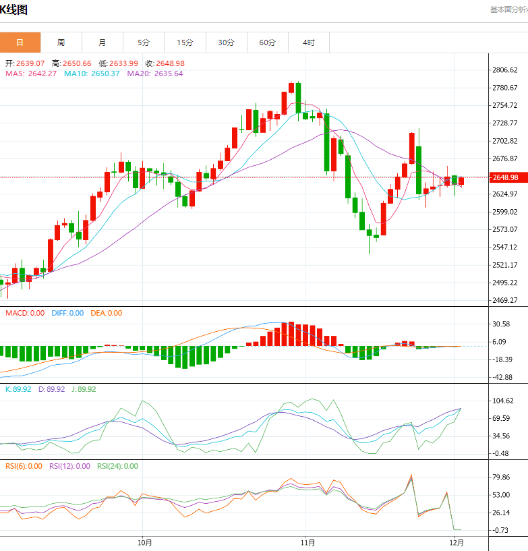Select the 60分 timeframe tab
528x551 pixels.
[267, 42]
